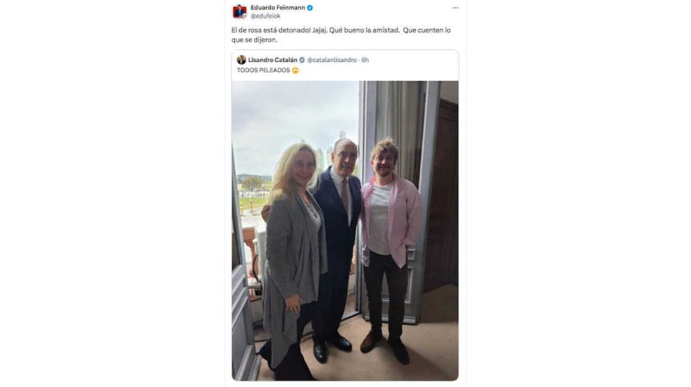Open the 6h timestamp of quoted tweet

[365, 60]
